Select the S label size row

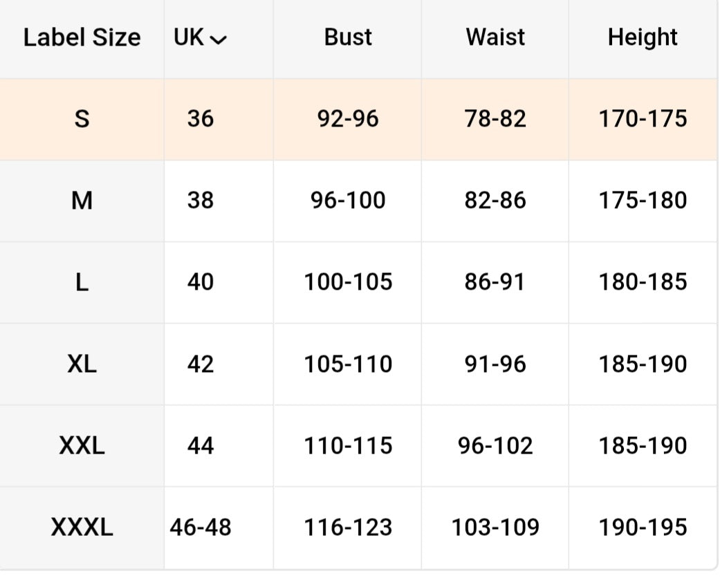[82, 119]
